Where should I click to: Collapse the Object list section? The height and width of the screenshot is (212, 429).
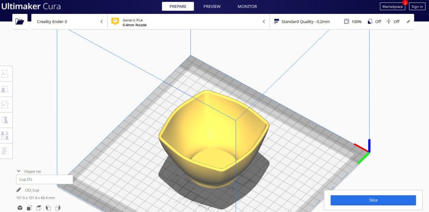[19, 171]
